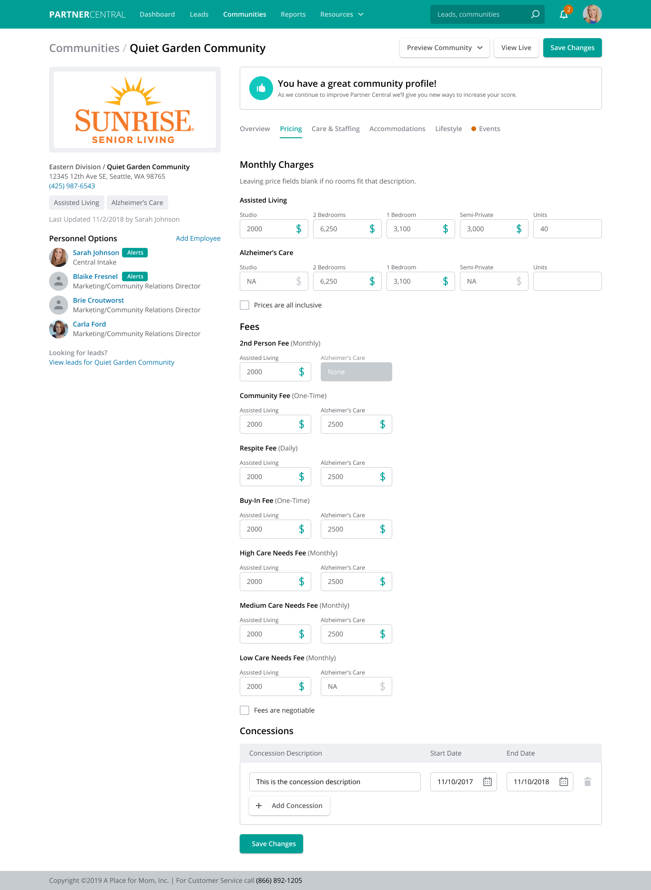The image size is (651, 890).
Task: Switch to Care & Staffing tab
Action: [336, 129]
